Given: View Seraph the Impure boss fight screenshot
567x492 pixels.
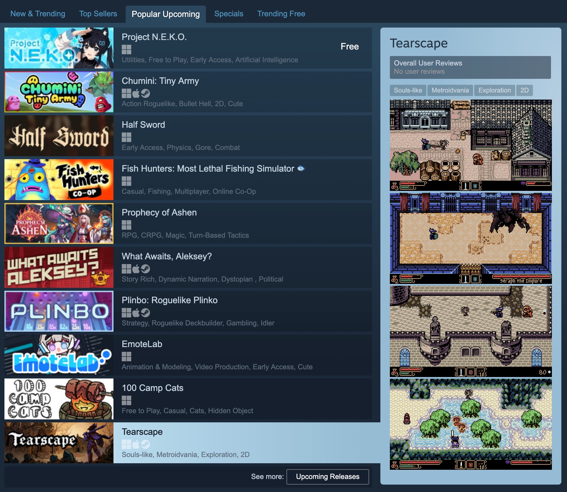Looking at the screenshot, I should (471, 238).
